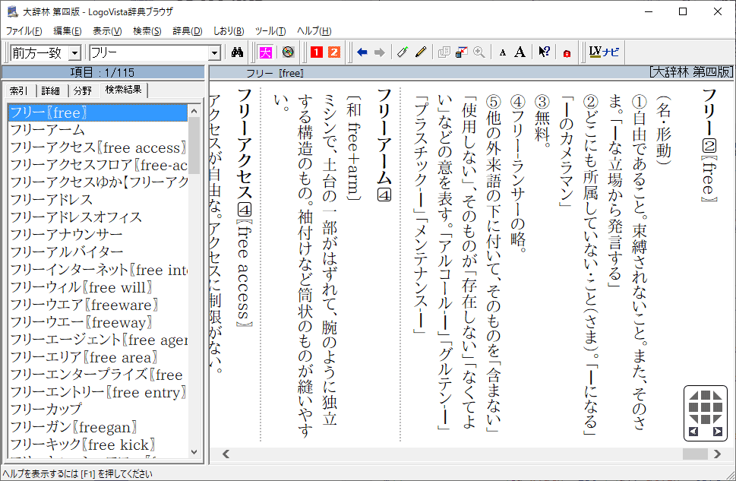Click the search text field containing フリー
The width and height of the screenshot is (736, 481).
tap(148, 52)
